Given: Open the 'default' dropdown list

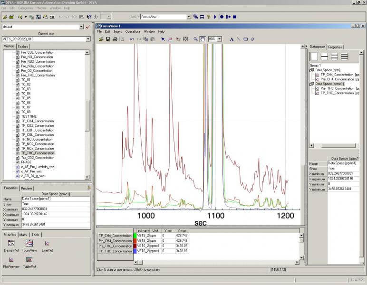Looking at the screenshot, I should [x=81, y=27].
